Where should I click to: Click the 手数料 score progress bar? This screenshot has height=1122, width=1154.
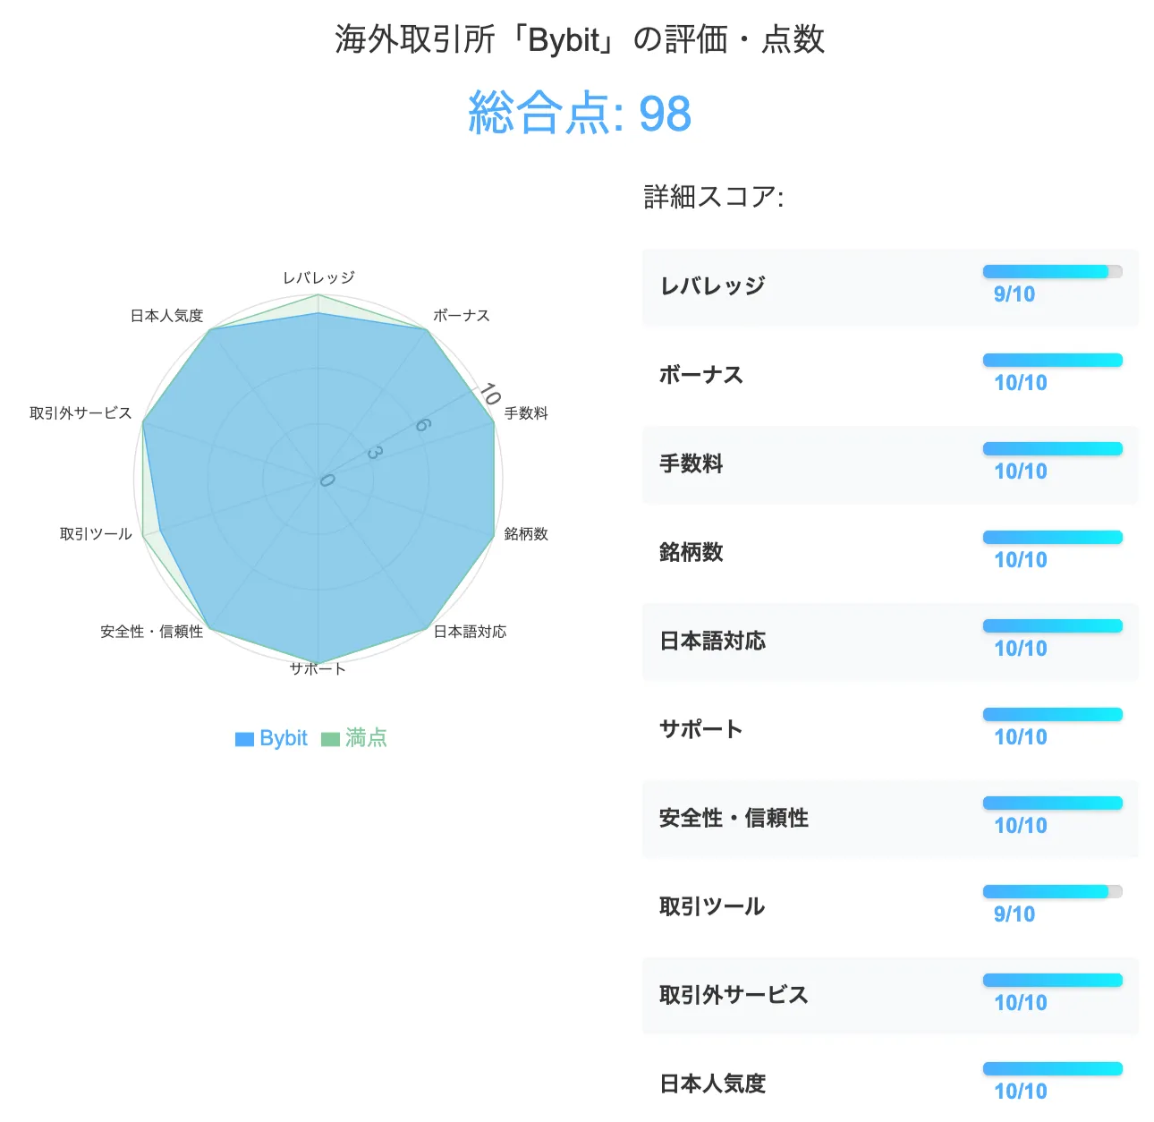(1053, 448)
